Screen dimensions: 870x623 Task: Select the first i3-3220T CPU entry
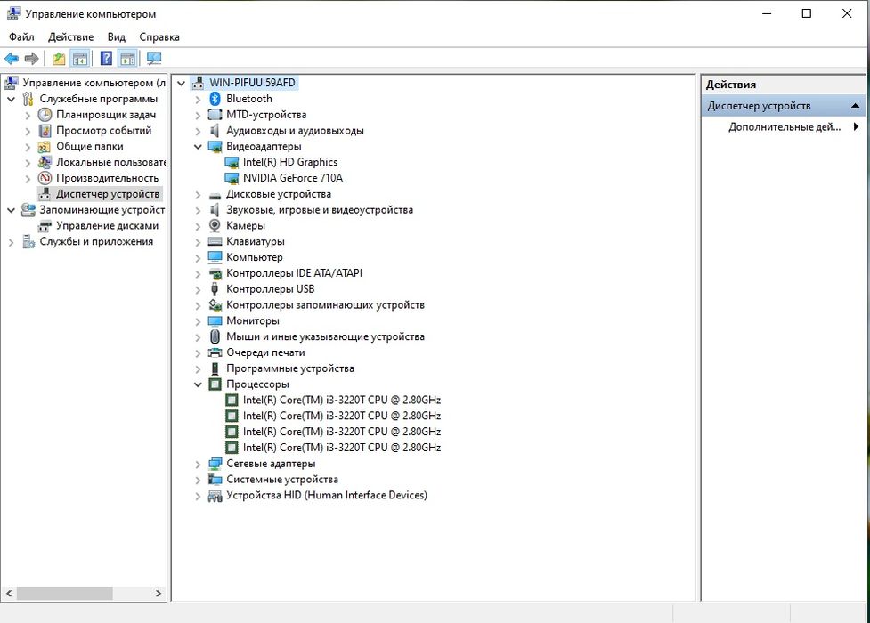(342, 400)
